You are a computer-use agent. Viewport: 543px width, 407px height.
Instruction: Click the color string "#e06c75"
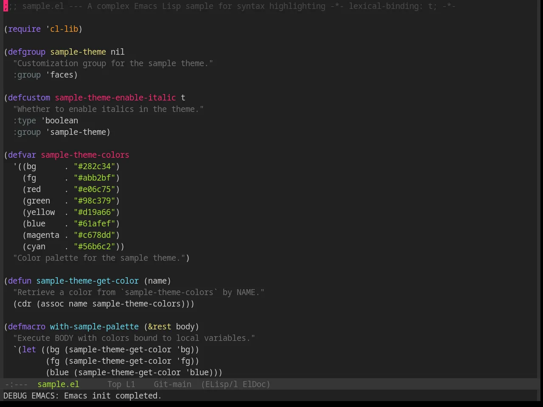pos(94,189)
